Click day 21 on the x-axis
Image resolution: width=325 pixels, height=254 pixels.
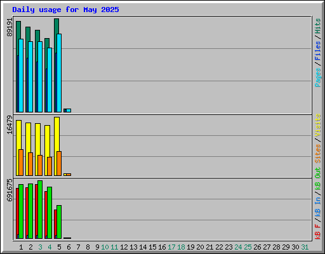[x=209, y=247]
